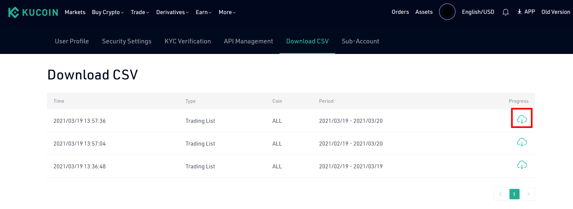Image resolution: width=573 pixels, height=209 pixels.
Task: Go to previous page arrow
Action: (501, 194)
